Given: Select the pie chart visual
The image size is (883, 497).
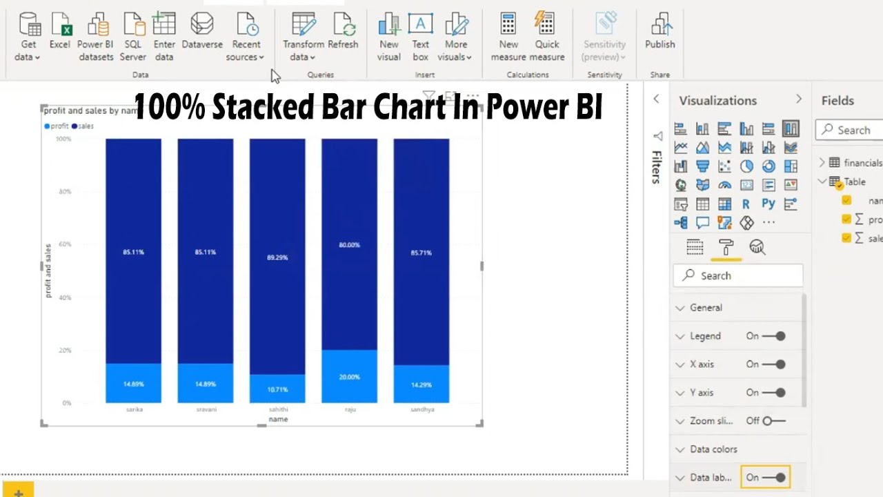Looking at the screenshot, I should tap(746, 166).
